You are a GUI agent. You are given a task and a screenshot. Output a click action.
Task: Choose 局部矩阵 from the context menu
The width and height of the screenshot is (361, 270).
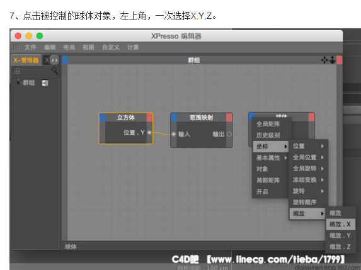[x=271, y=180]
